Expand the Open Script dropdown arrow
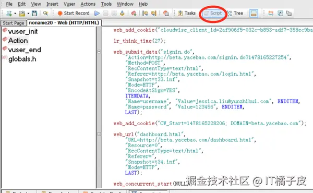Image resolution: width=313 pixels, height=193 pixels. tap(28, 14)
